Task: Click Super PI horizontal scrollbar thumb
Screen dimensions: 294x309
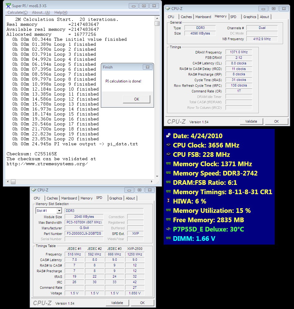Action: coord(13,181)
